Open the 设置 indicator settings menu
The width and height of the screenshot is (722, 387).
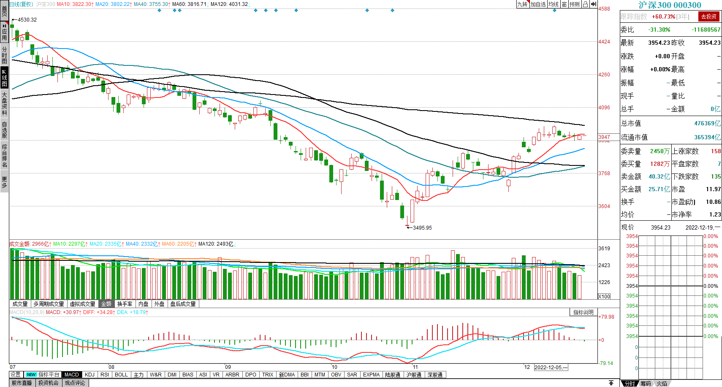(16, 374)
